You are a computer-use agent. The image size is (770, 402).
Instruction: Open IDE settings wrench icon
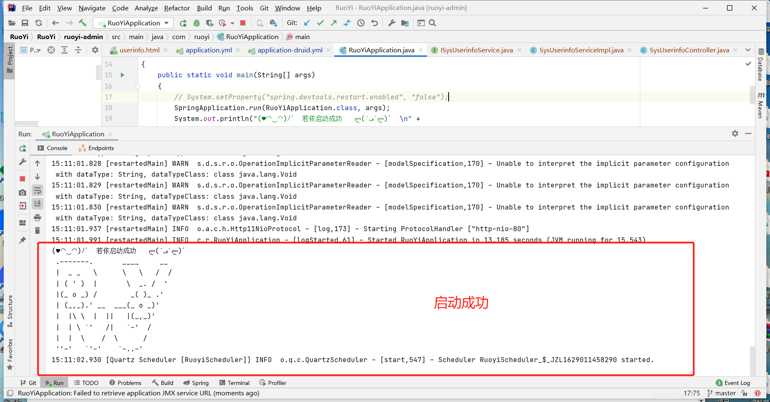(x=391, y=23)
